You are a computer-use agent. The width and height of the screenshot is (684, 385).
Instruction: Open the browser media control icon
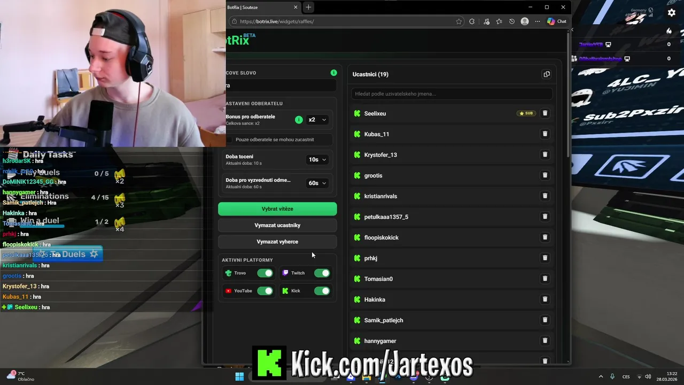[x=486, y=21]
